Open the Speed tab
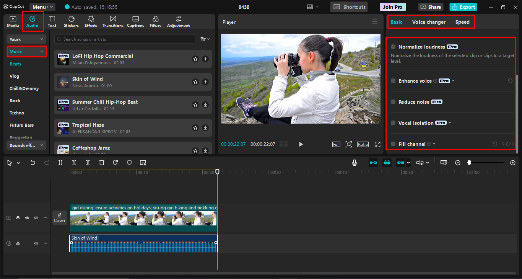Screen dimensions: 522x279 462,22
